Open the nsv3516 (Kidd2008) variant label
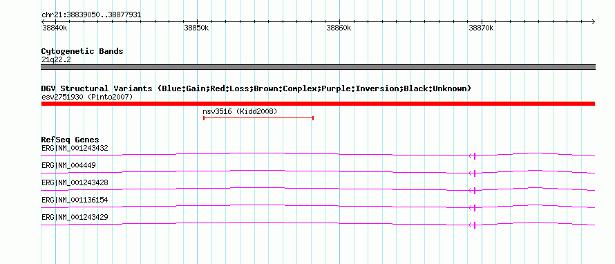This screenshot has height=264, width=615. click(x=240, y=111)
